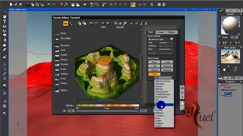Apply the Canyon terrain preset
Screen dimensions: 243x136
62,60
